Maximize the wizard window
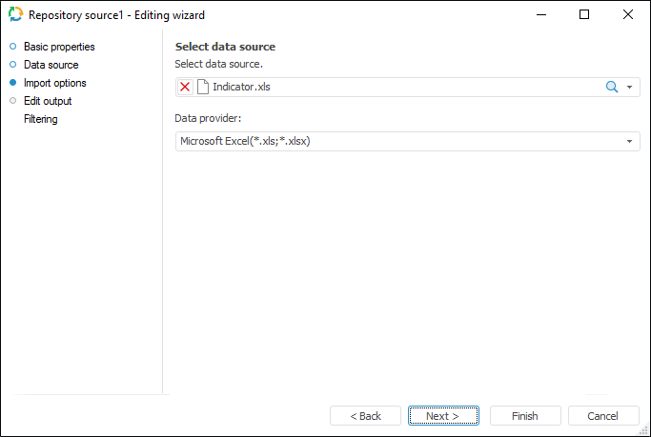The image size is (651, 437). [584, 15]
